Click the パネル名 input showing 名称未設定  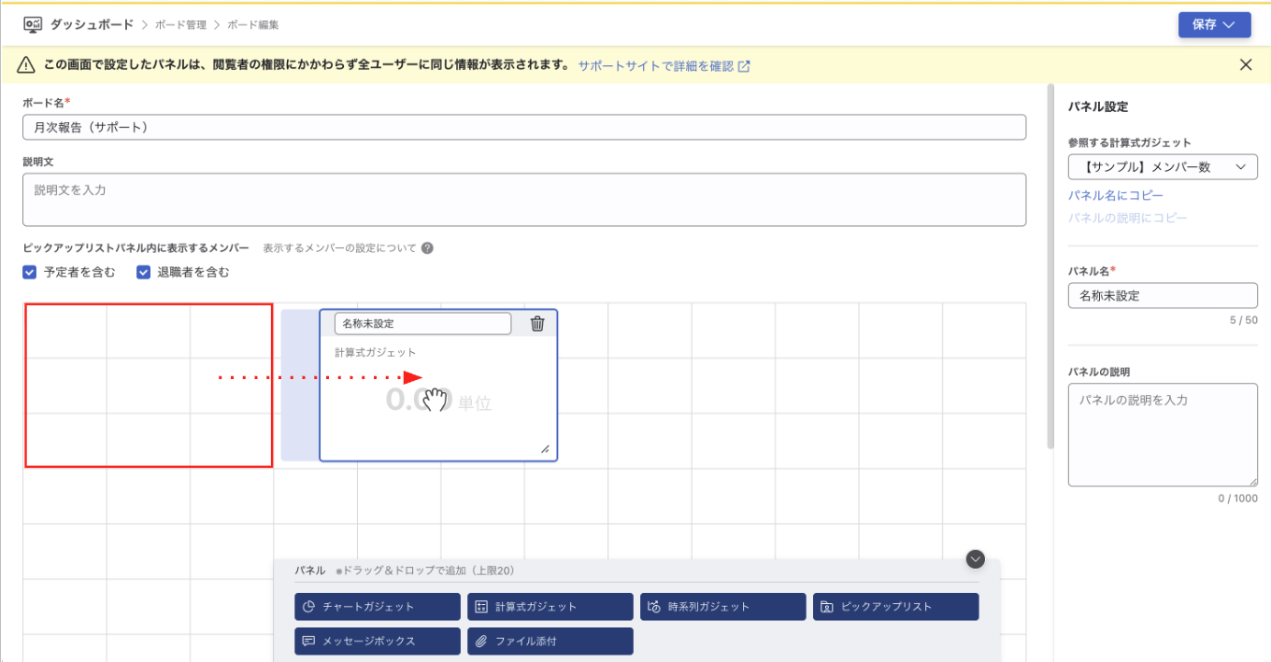click(x=1163, y=295)
